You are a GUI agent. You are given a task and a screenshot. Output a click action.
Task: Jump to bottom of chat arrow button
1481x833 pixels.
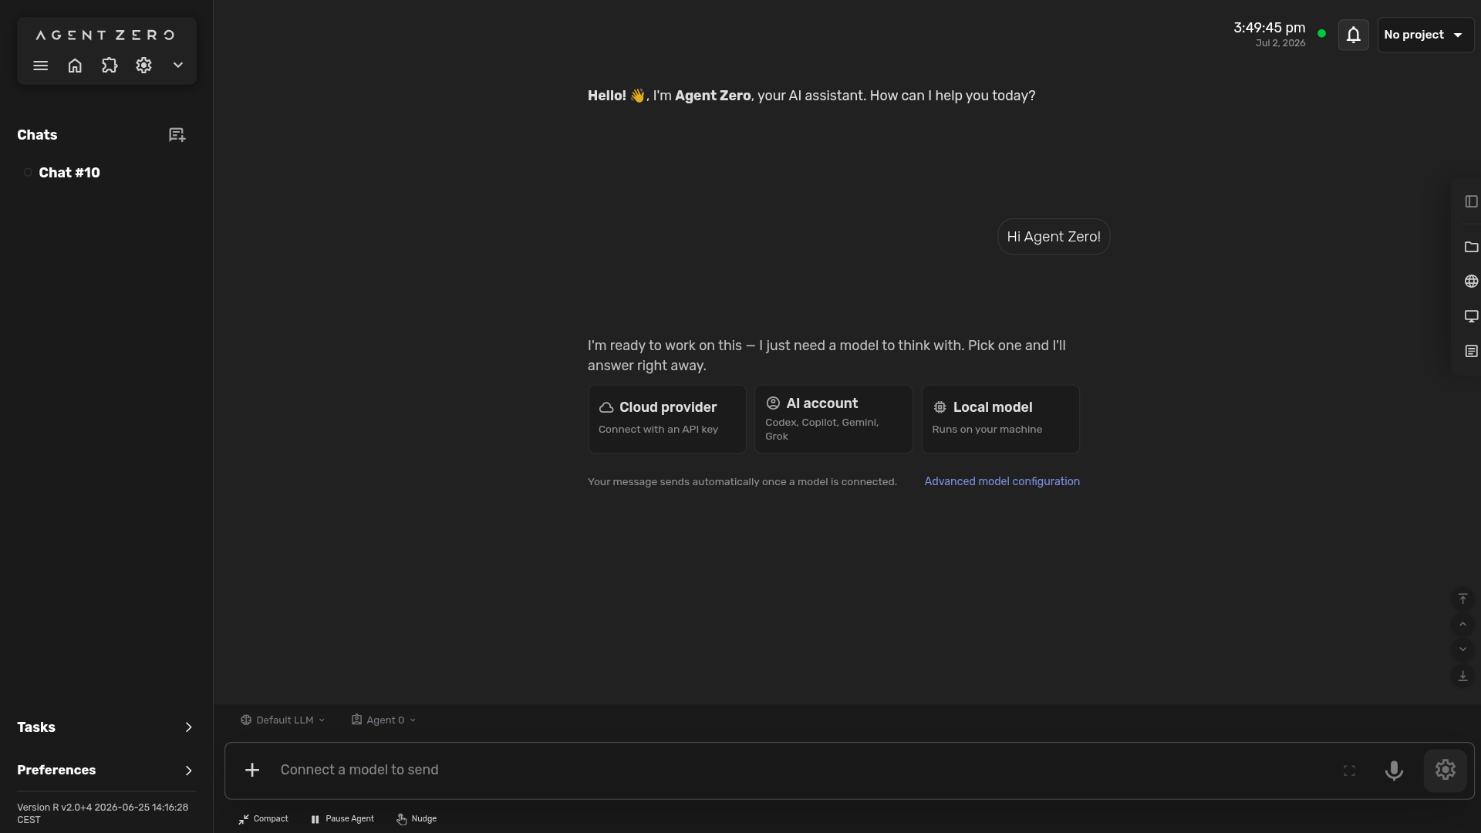[x=1462, y=676]
